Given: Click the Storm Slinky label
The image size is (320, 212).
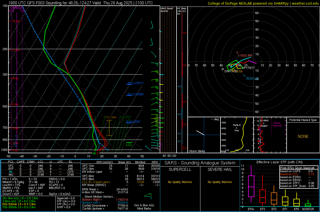Looking at the screenshot, I should pyautogui.click(x=197, y=151).
